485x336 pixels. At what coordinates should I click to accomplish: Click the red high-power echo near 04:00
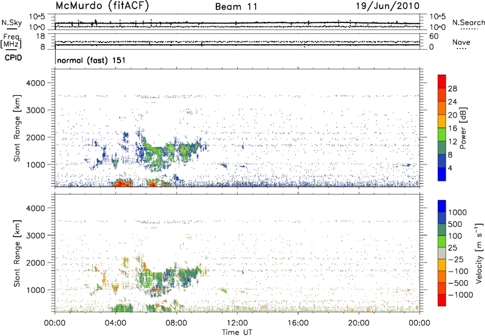[x=121, y=183]
